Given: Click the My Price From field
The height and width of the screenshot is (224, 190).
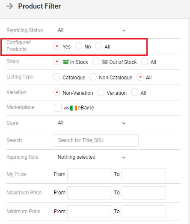Looking at the screenshot, I should point(89,174).
